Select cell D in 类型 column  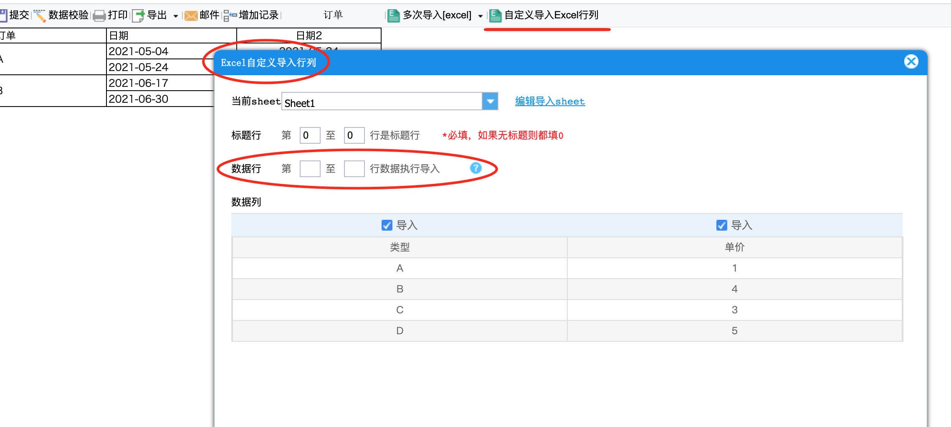click(x=400, y=331)
